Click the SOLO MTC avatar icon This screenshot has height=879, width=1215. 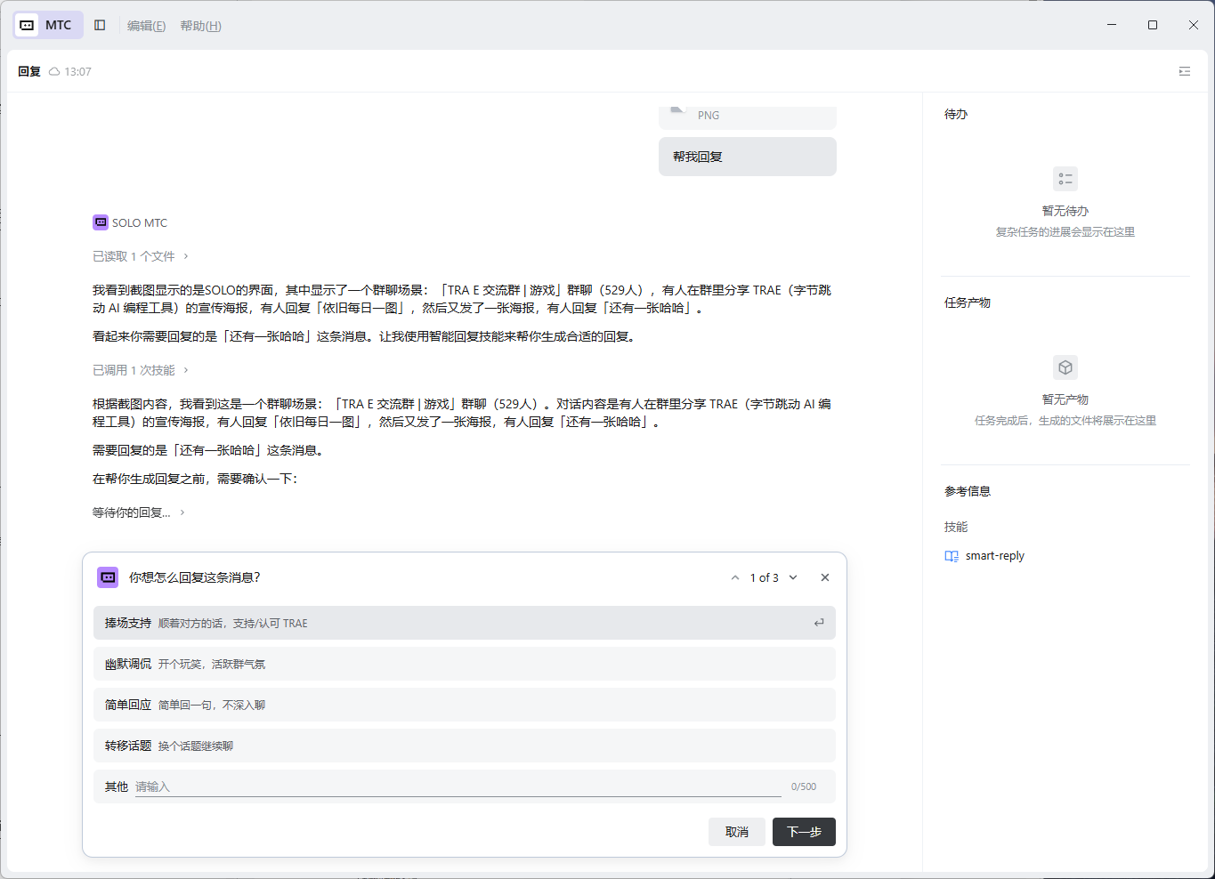click(101, 222)
